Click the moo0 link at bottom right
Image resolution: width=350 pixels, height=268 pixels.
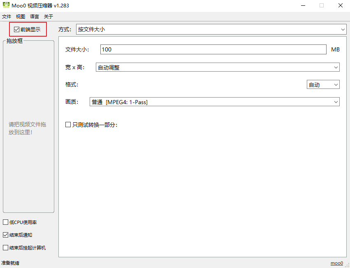pos(337,263)
